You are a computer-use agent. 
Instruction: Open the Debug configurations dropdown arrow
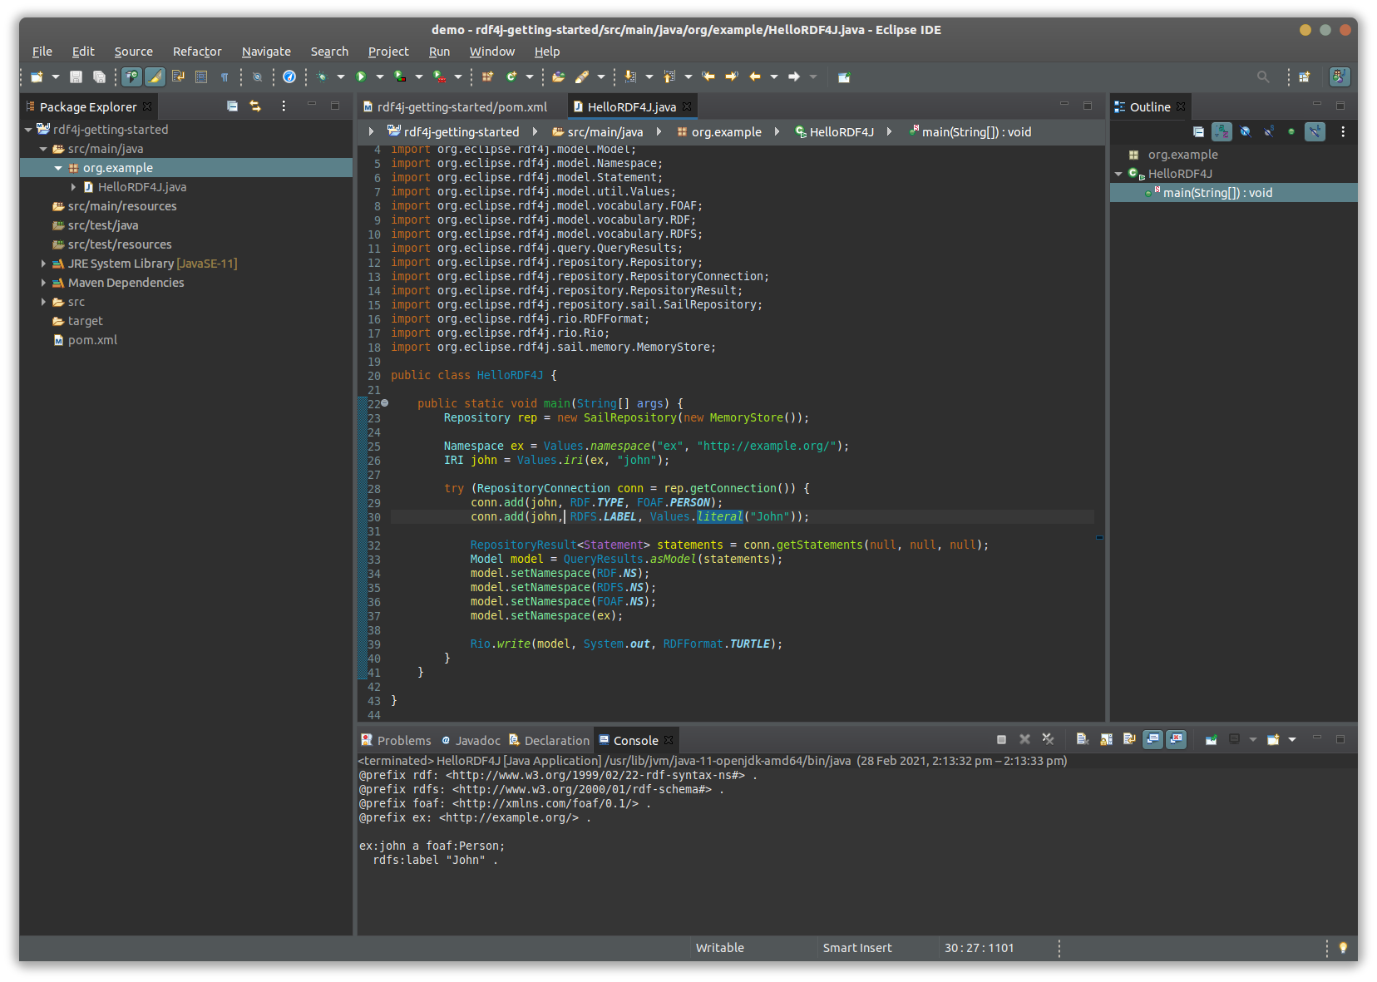pos(341,77)
